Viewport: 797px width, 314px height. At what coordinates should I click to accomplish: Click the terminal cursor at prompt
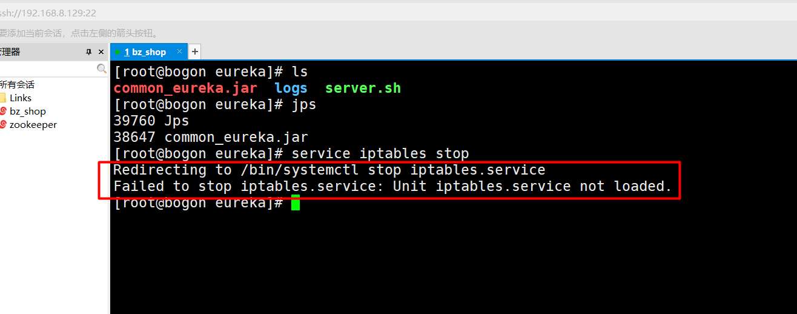pos(296,202)
